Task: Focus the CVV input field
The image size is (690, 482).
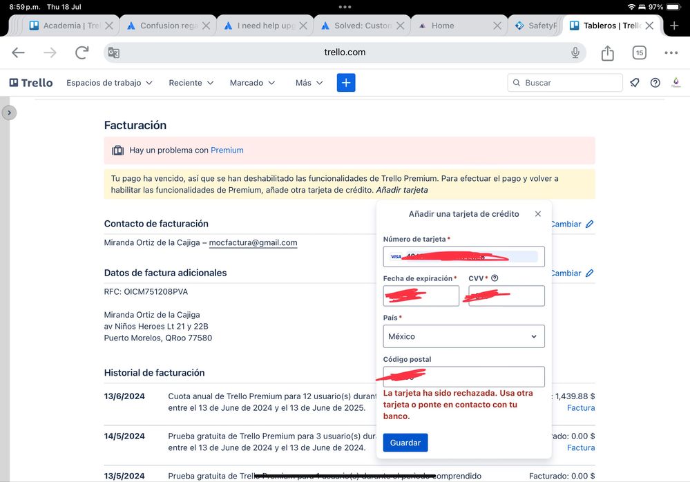Action: point(506,296)
